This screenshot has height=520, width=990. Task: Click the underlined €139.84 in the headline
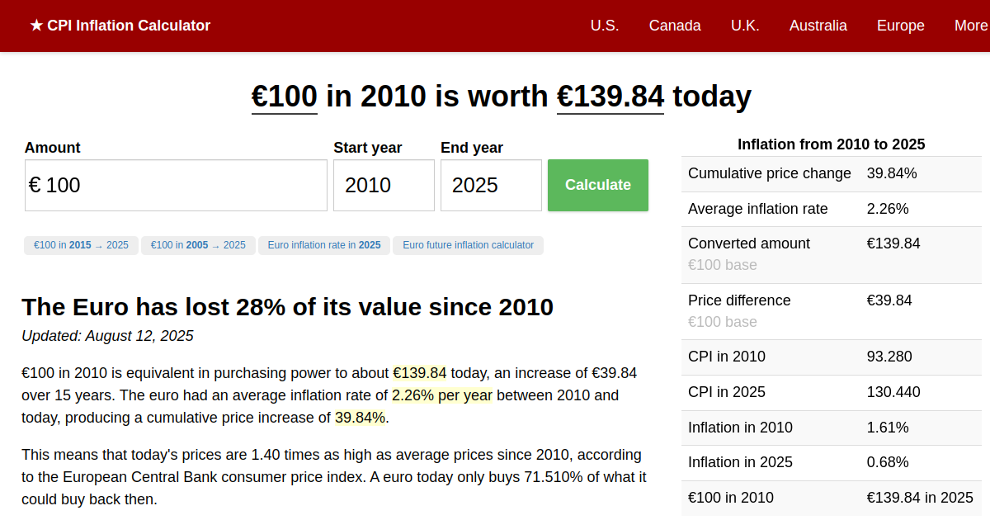pyautogui.click(x=610, y=97)
